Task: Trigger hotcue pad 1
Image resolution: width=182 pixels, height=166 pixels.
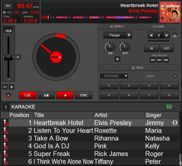Action: (x=109, y=85)
